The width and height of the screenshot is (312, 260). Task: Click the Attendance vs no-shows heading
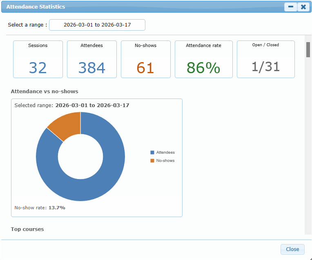pyautogui.click(x=45, y=92)
